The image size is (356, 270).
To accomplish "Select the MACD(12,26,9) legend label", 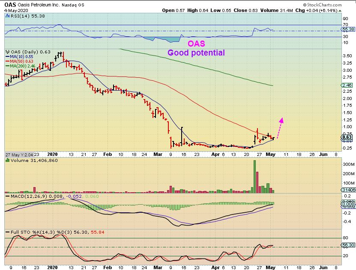I will click(x=29, y=196).
